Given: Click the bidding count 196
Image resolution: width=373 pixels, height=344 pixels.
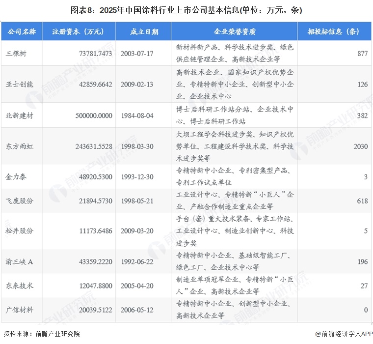Looking at the screenshot, I should click(x=363, y=262).
